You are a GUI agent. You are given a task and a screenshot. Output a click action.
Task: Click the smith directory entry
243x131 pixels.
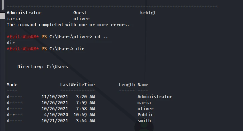pyautogui.click(x=144, y=121)
